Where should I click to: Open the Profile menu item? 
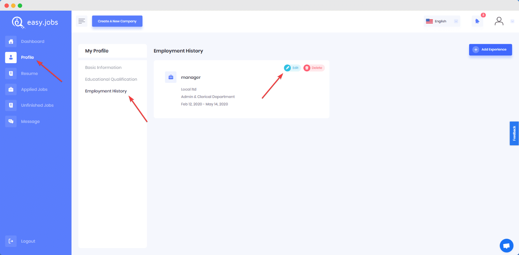coord(28,57)
